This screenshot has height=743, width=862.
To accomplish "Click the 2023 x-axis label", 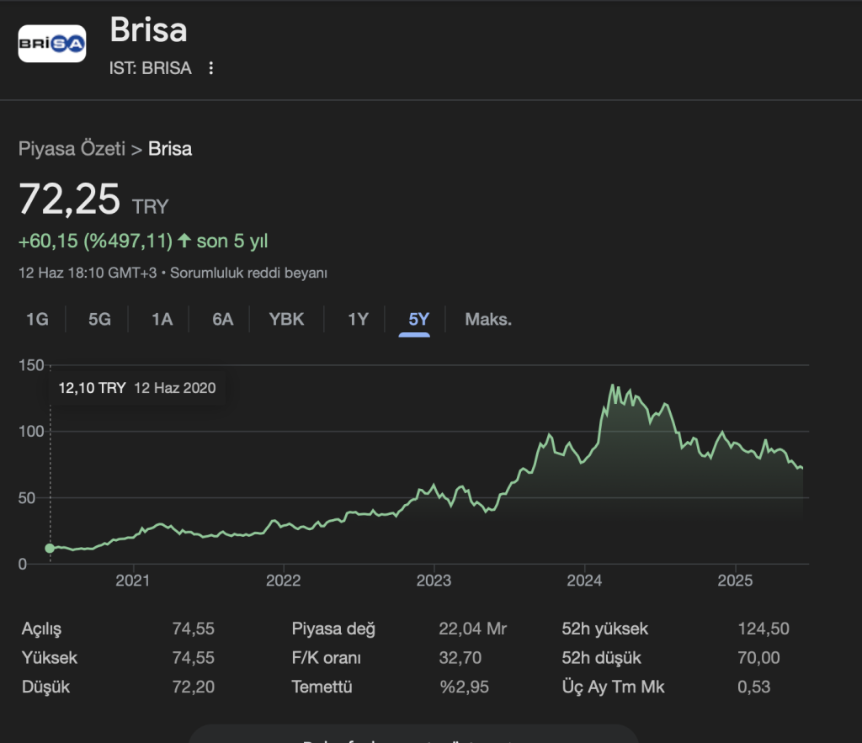I will pos(434,581).
